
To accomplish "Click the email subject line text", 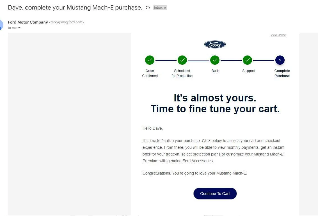I will (x=75, y=8).
